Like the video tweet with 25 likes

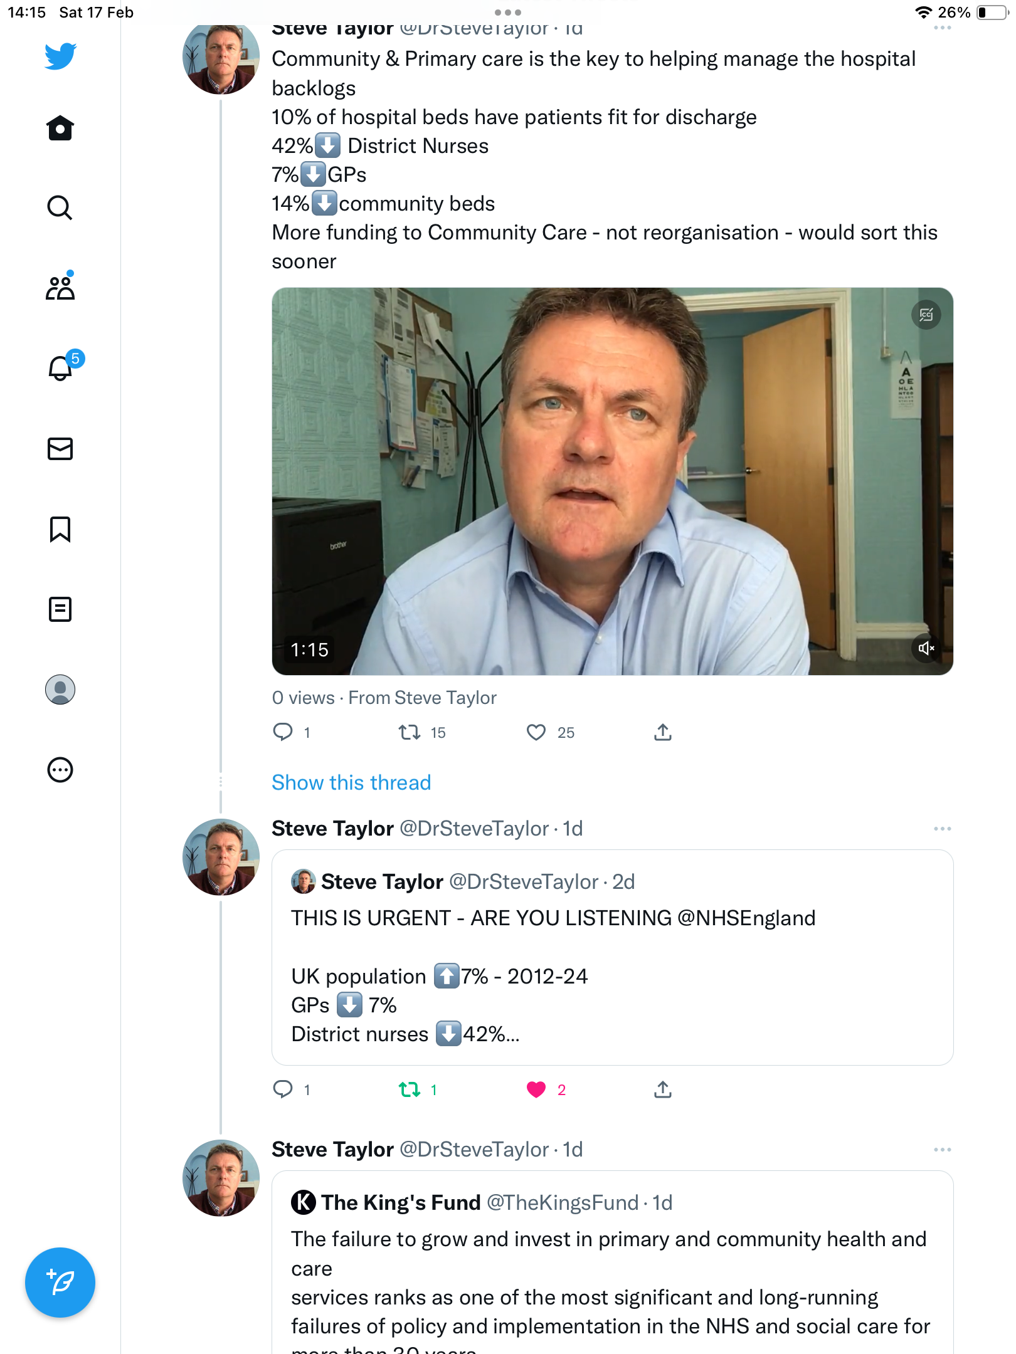[536, 732]
